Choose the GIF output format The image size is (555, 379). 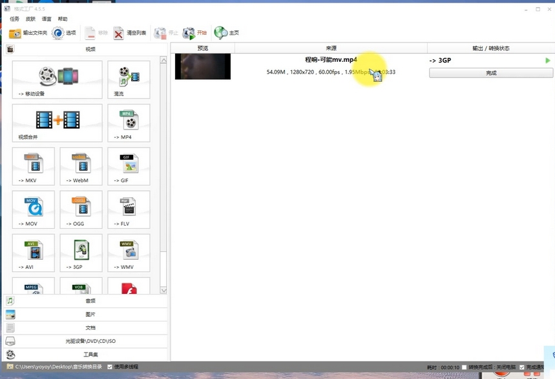(128, 166)
